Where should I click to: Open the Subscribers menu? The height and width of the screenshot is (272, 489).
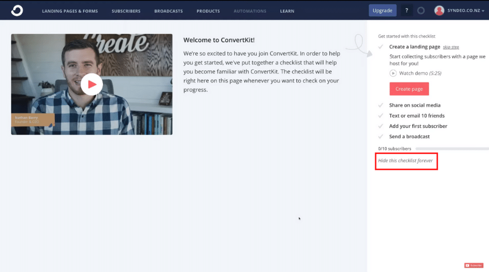click(x=126, y=11)
